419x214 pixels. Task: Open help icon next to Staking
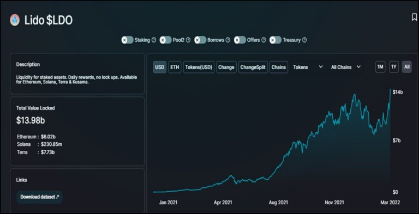[x=154, y=40]
